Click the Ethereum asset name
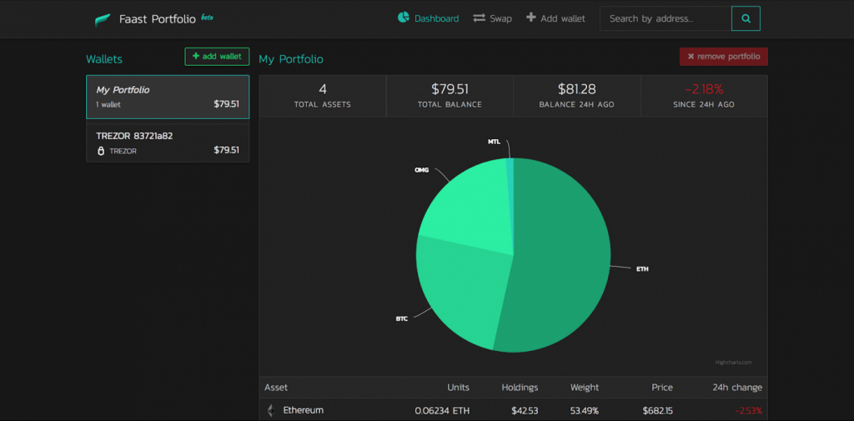Screen dimensions: 854x421 tap(304, 410)
